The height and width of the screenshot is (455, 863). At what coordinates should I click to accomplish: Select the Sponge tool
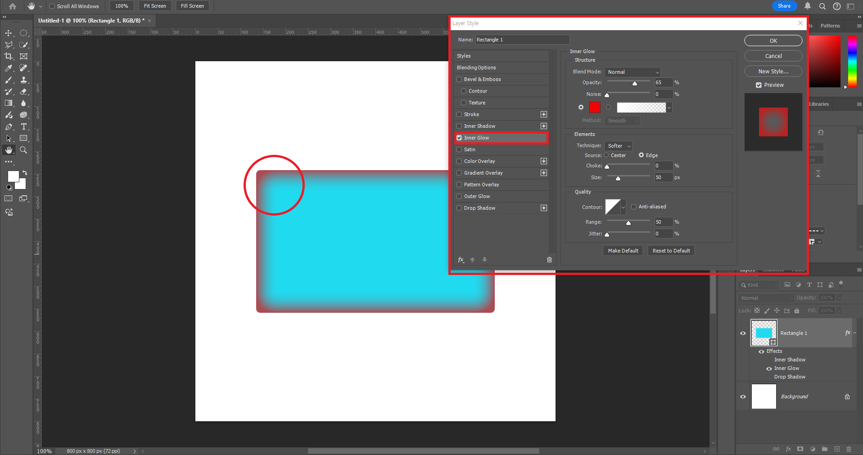click(x=24, y=115)
